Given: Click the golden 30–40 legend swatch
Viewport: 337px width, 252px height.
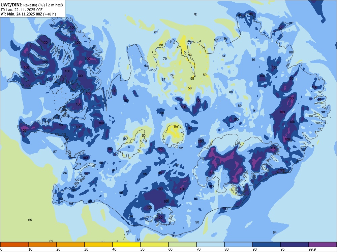Looking at the screenshot, I should [x=98, y=245].
